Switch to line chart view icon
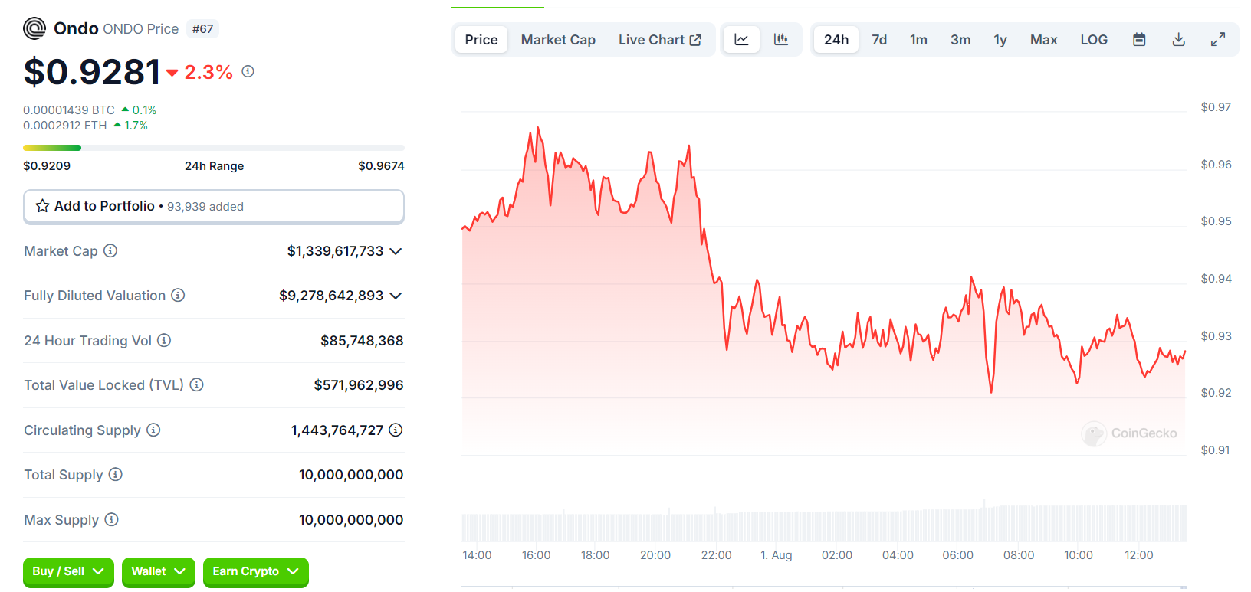 tap(741, 39)
